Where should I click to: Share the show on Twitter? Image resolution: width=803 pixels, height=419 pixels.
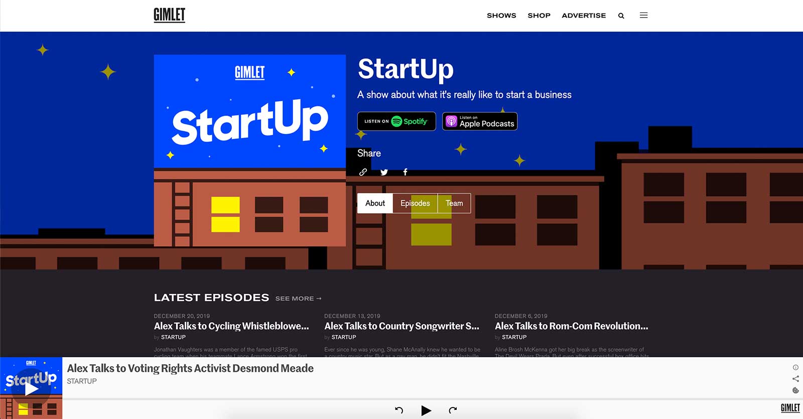pyautogui.click(x=384, y=172)
